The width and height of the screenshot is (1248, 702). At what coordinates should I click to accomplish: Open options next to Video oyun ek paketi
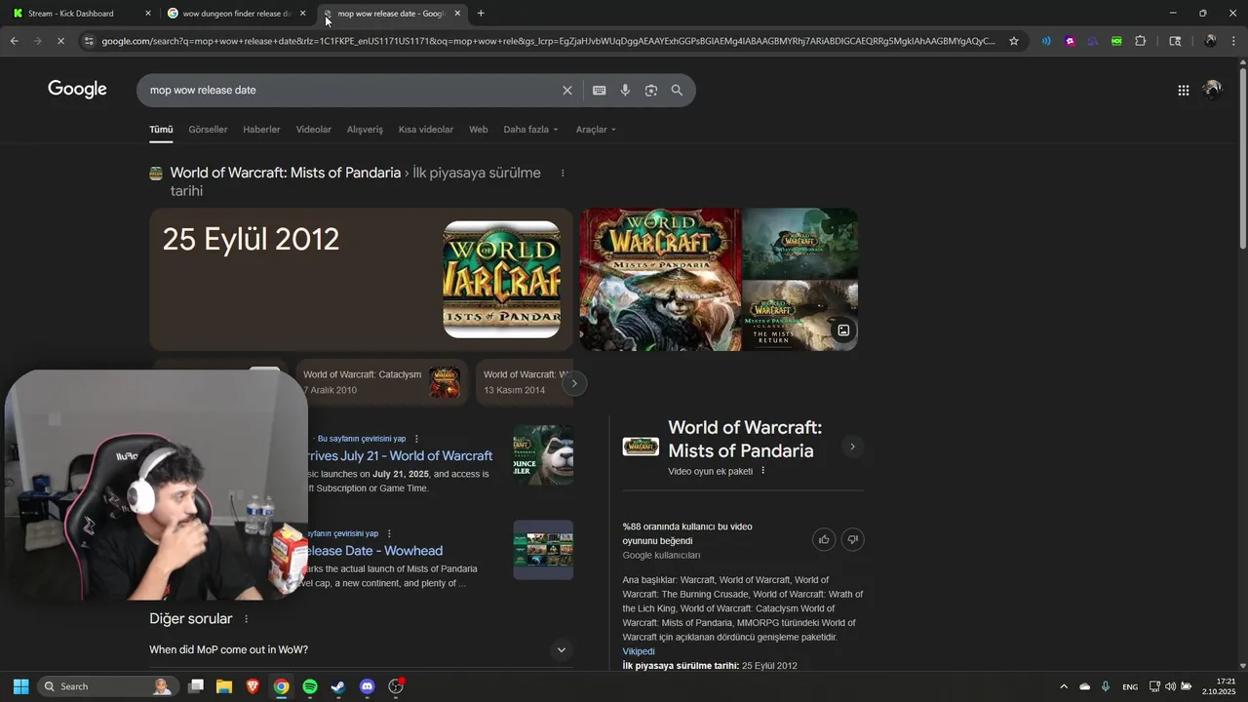tap(763, 470)
